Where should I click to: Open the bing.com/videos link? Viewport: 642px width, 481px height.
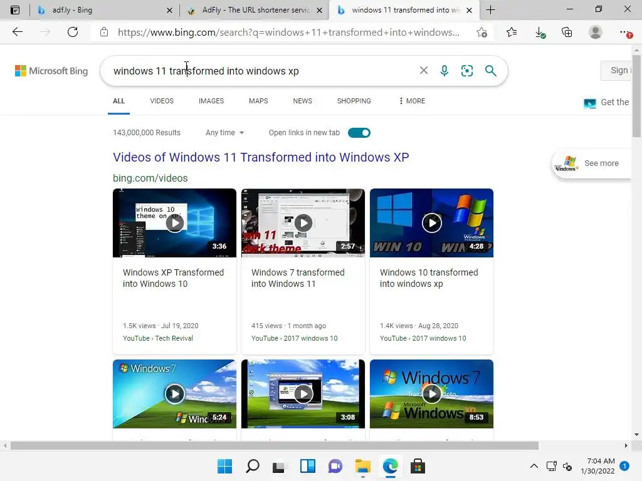[x=150, y=178]
